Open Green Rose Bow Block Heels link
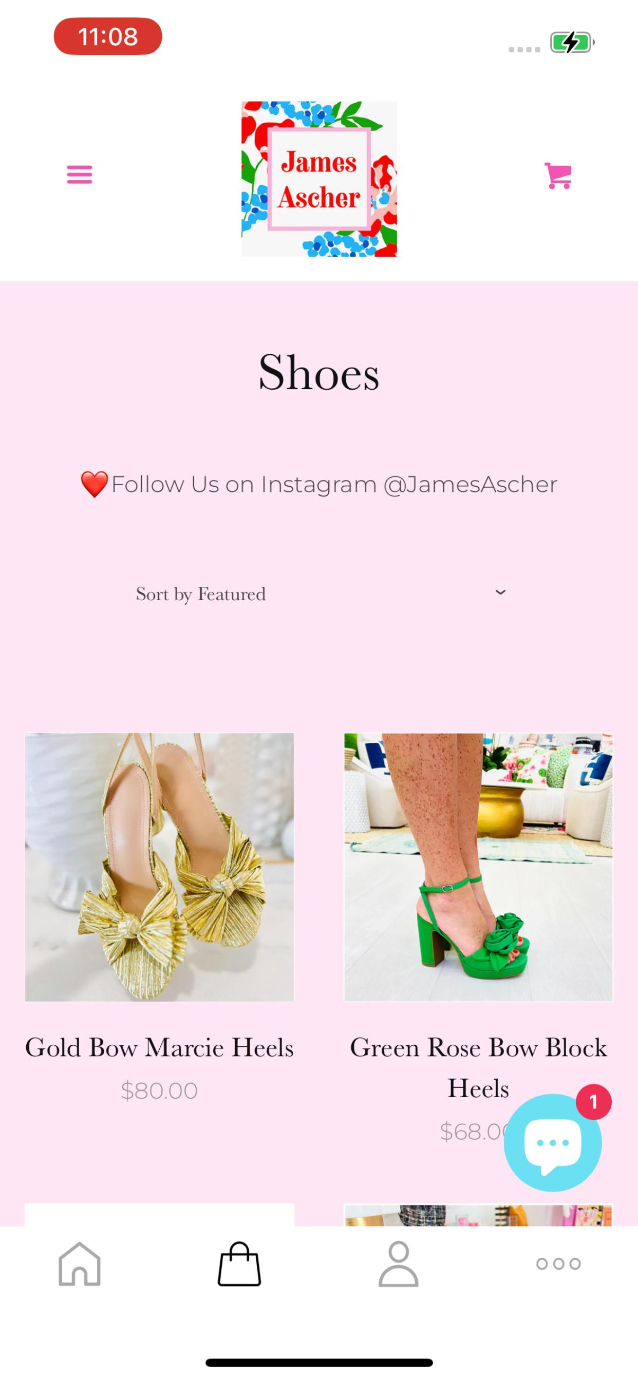The image size is (638, 1380). (478, 1068)
